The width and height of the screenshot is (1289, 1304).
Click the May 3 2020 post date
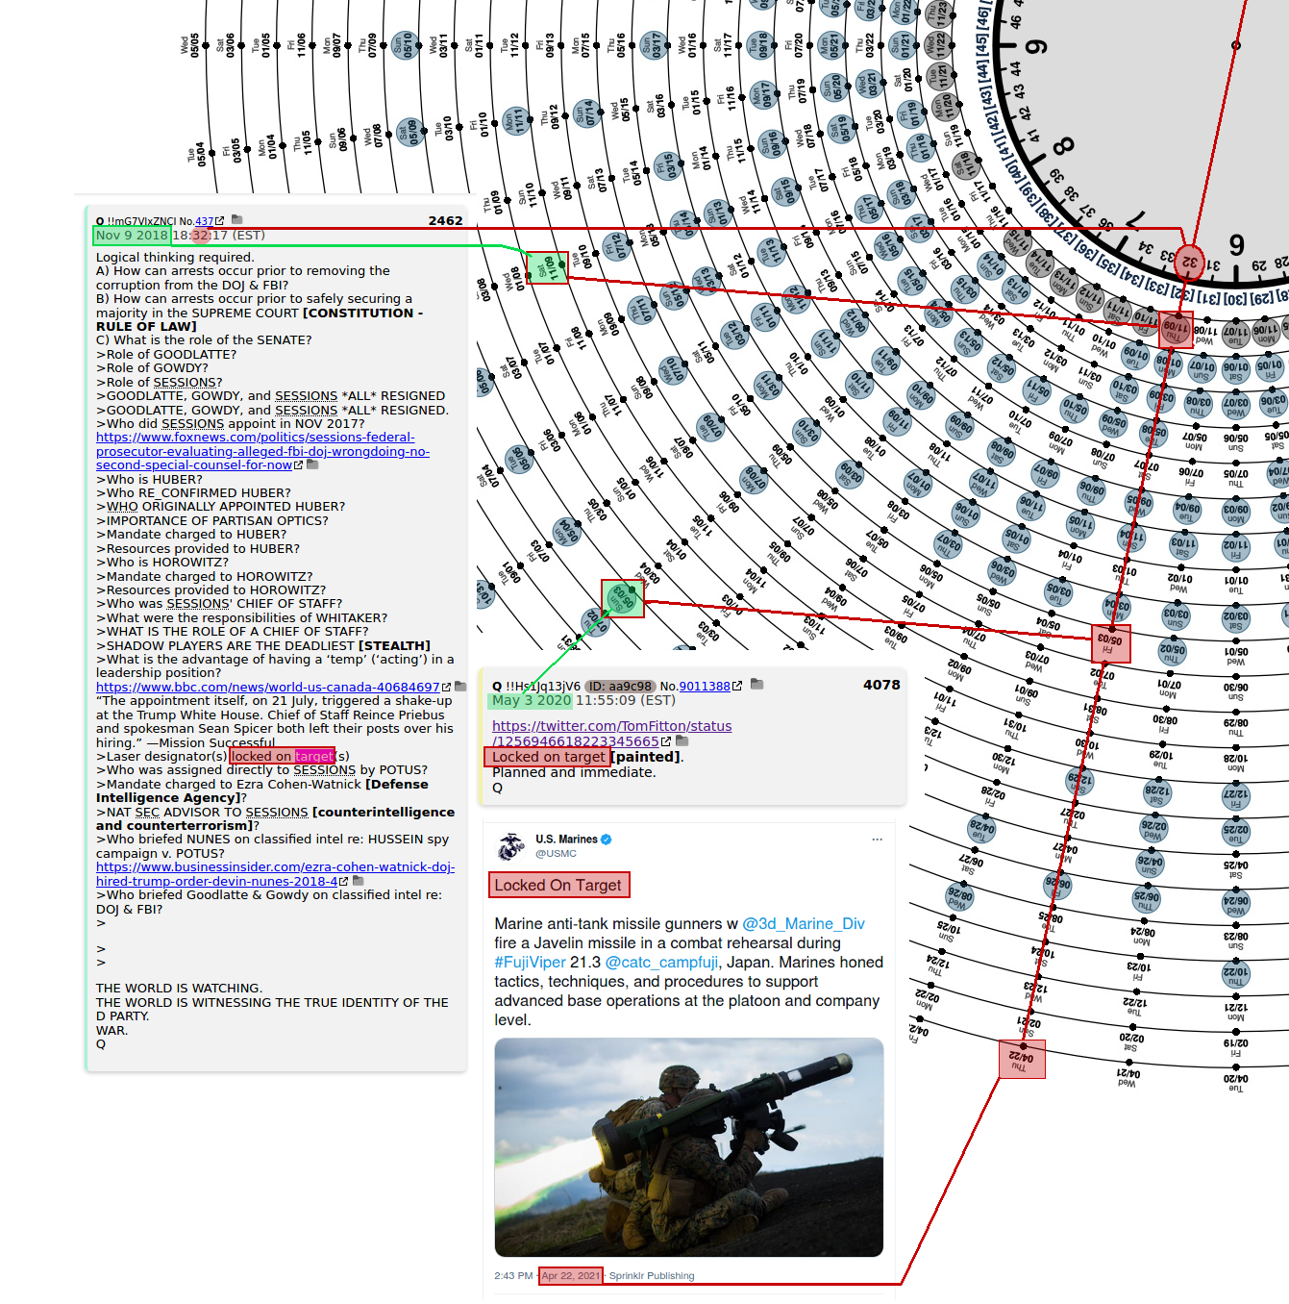pos(532,700)
